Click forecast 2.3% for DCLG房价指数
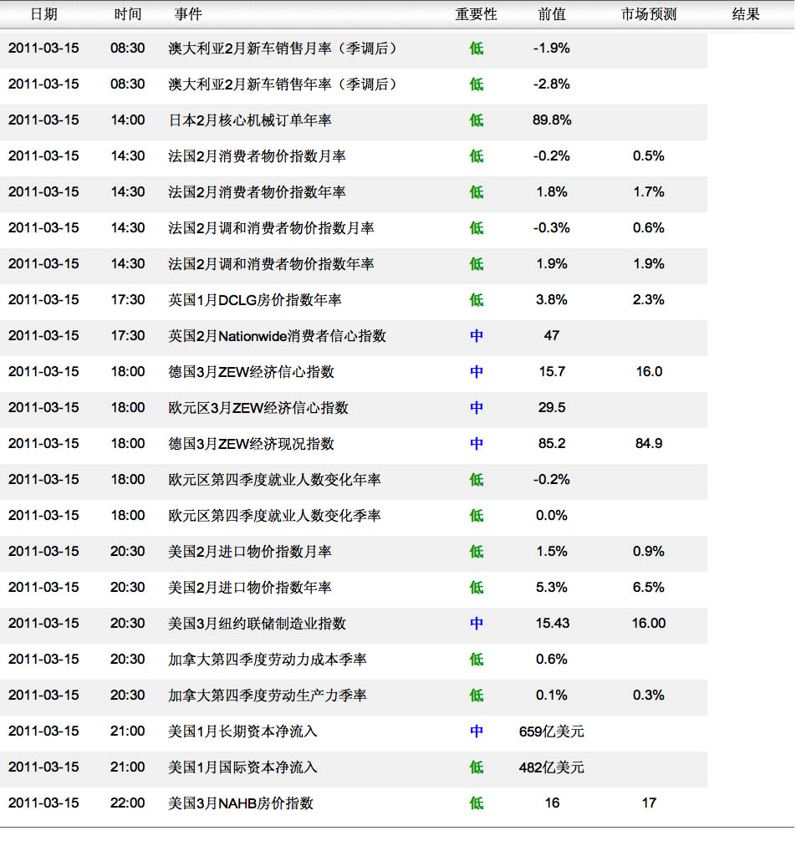 tap(649, 300)
